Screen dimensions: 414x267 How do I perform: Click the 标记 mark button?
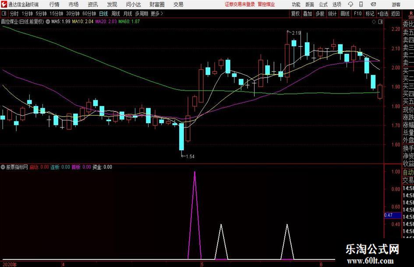[x=370, y=14]
